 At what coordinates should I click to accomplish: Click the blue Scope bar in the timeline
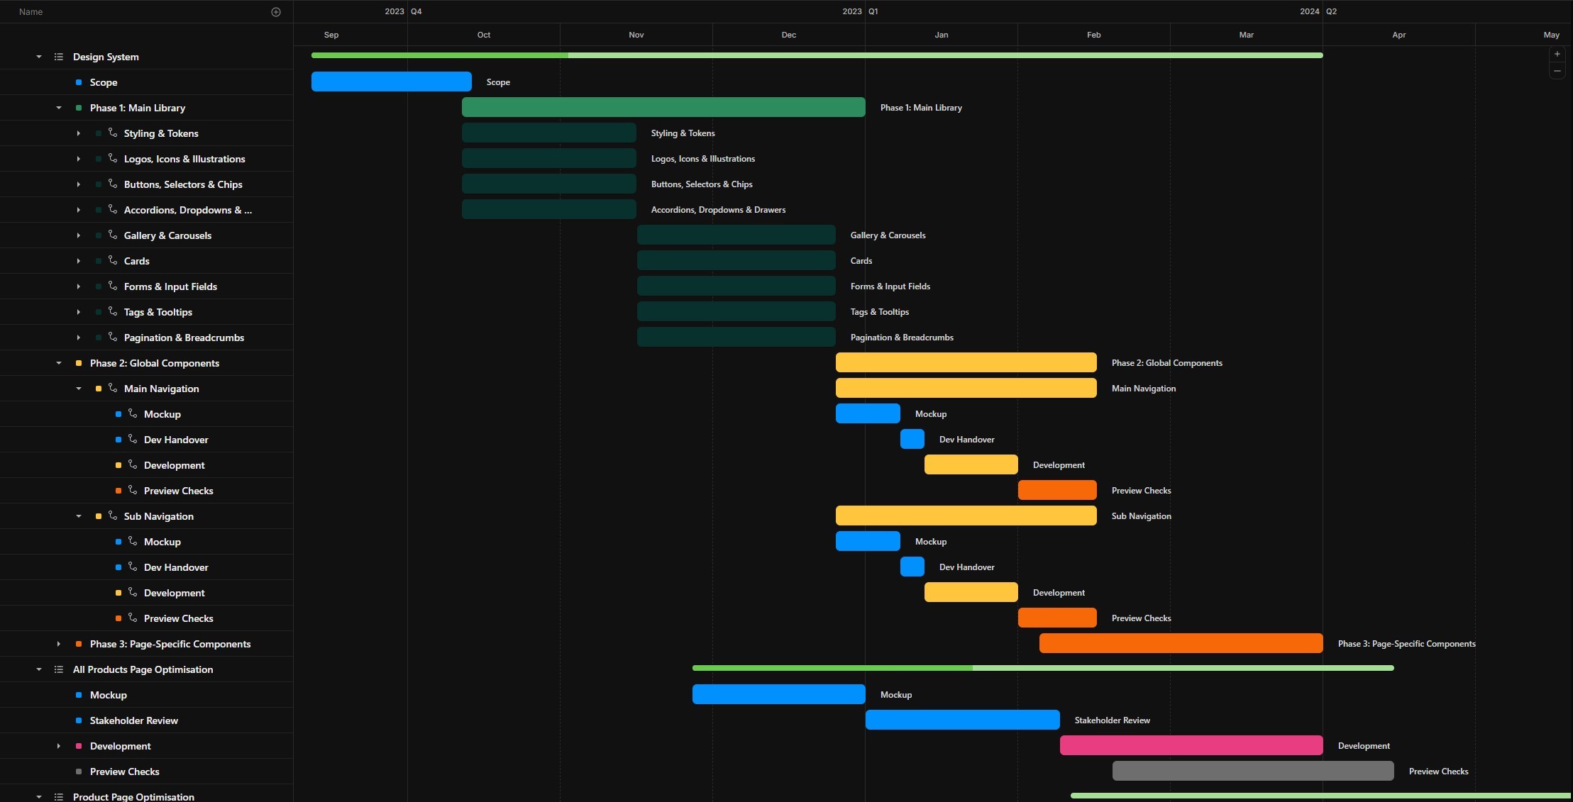(x=391, y=82)
